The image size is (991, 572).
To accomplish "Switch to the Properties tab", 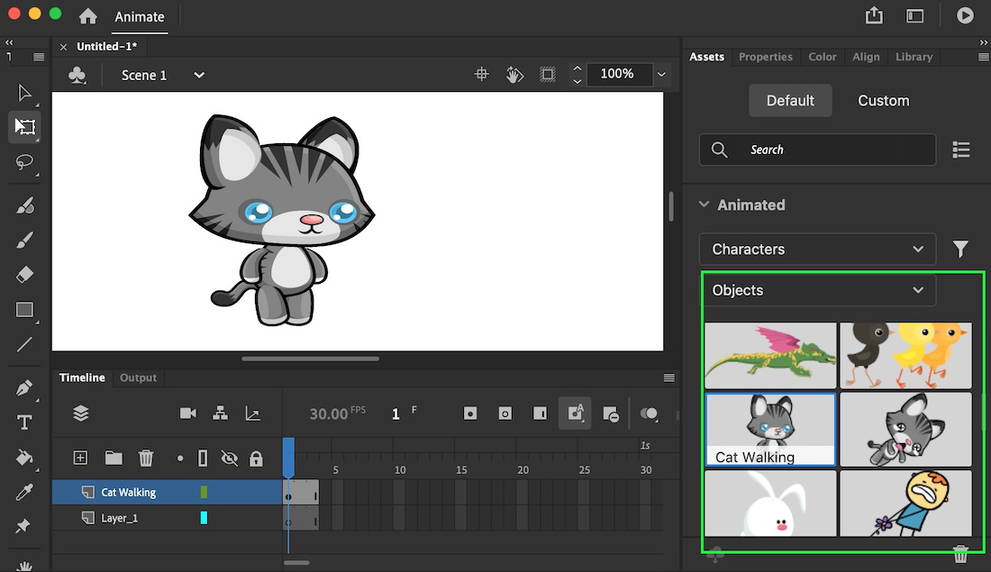I will pos(765,57).
